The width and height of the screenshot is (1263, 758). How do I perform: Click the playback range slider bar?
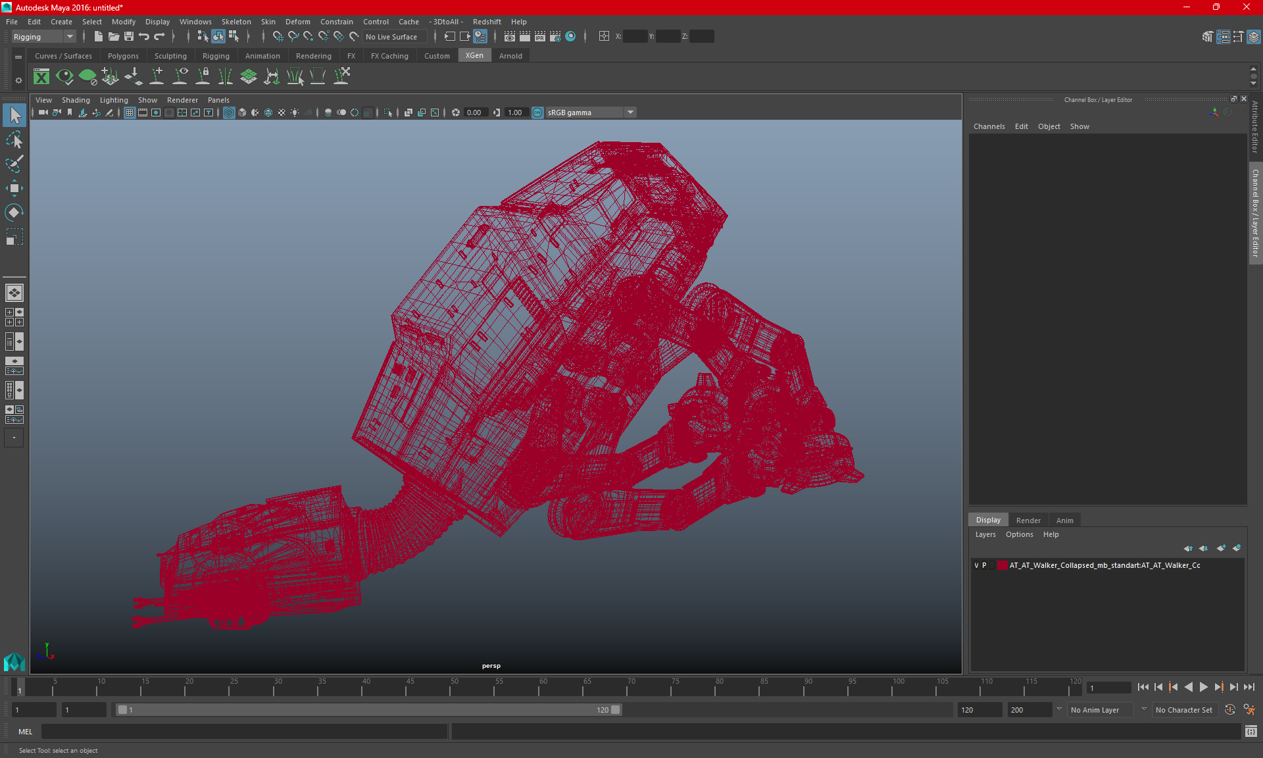click(x=368, y=710)
